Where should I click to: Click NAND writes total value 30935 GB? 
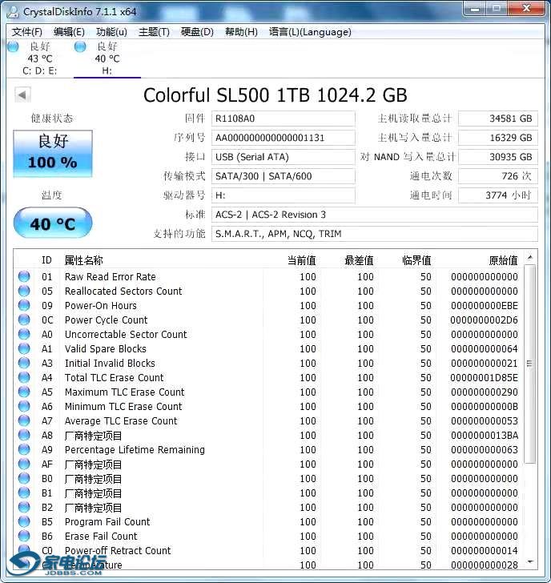498,157
